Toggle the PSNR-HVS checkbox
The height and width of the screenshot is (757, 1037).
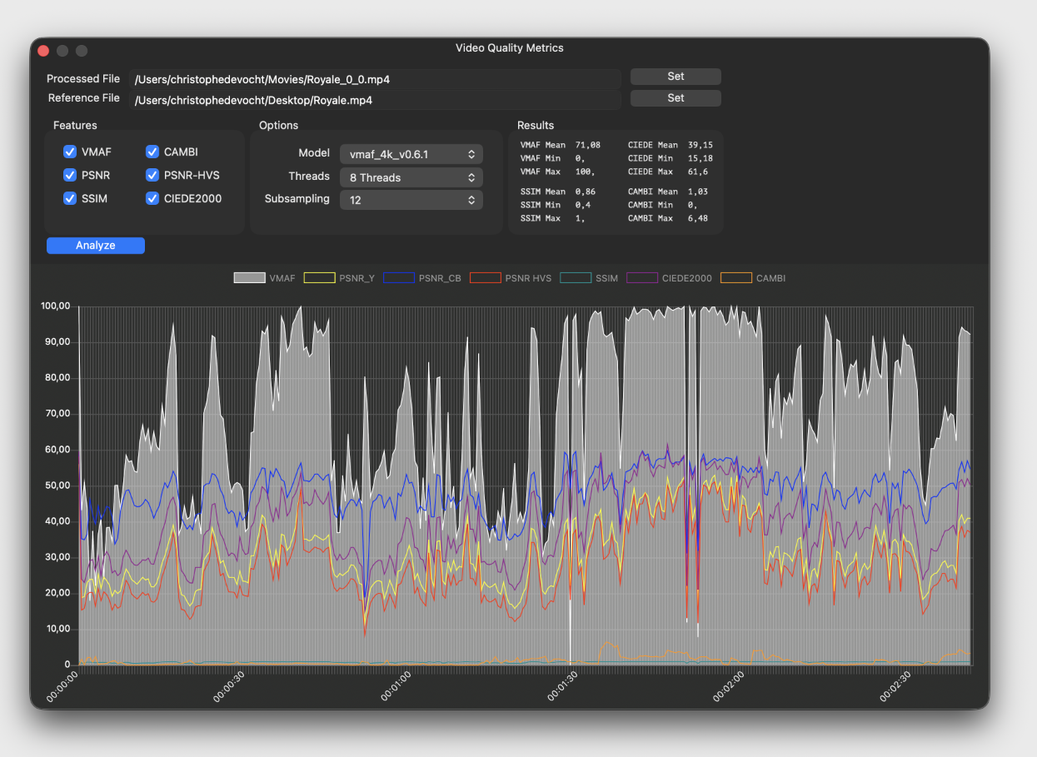pyautogui.click(x=152, y=175)
